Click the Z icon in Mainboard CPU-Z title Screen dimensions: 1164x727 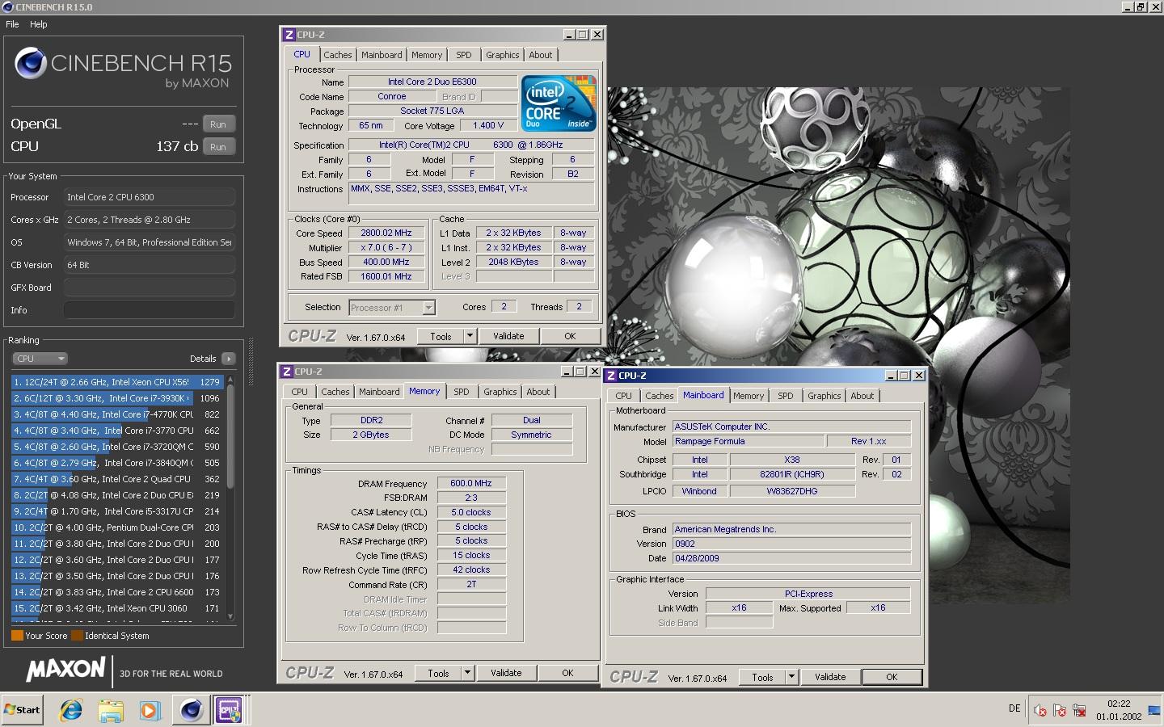coord(610,376)
